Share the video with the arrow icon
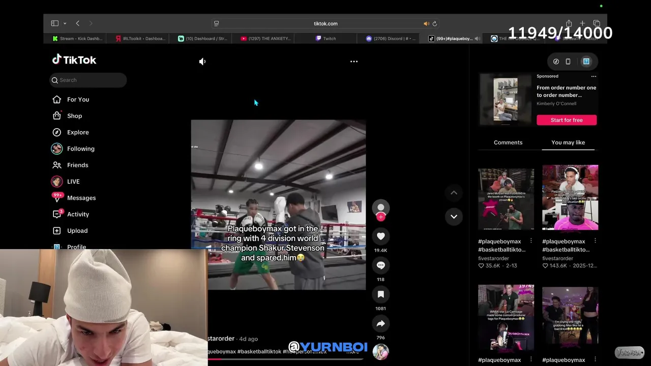The image size is (651, 366). pos(380,323)
